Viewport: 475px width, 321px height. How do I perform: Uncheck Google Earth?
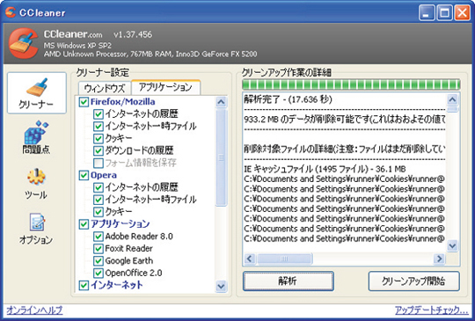point(99,260)
